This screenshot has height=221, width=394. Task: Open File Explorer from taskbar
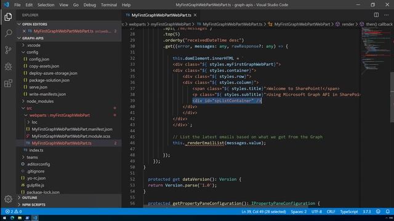click(x=20, y=218)
